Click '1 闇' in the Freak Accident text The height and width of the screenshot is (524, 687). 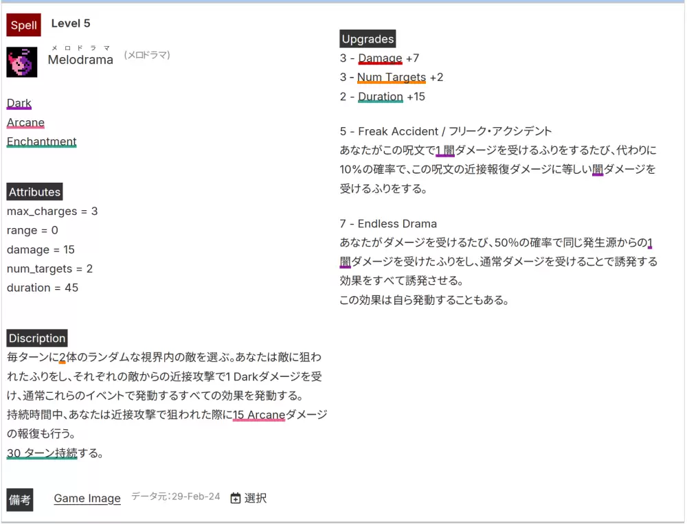(x=445, y=150)
